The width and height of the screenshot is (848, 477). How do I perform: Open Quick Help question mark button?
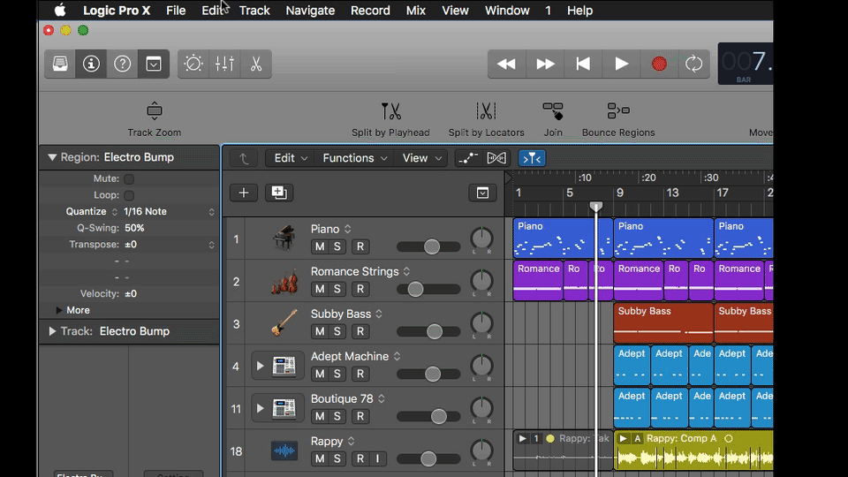coord(122,64)
